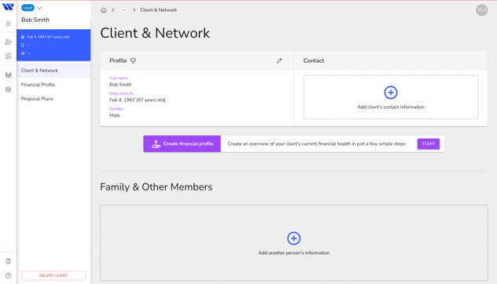Click the Create financial profile banner
The image size is (497, 284).
tap(182, 144)
